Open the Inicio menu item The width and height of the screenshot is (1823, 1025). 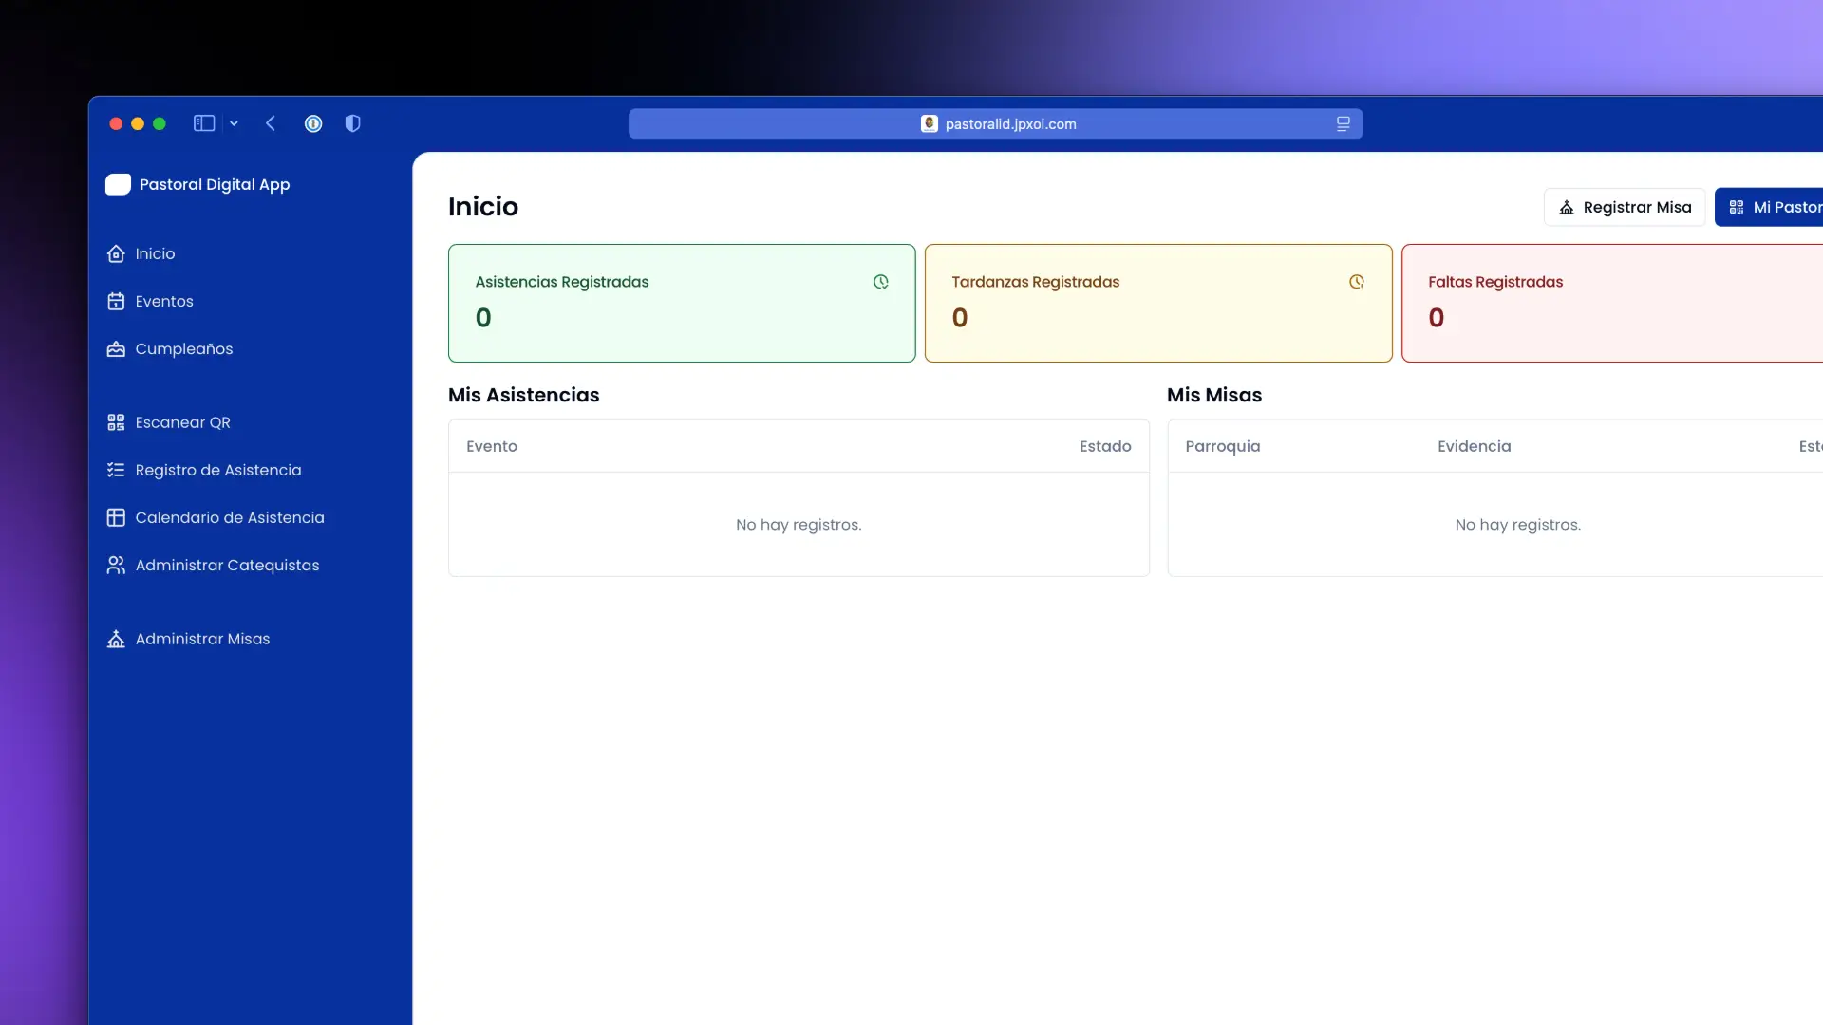point(155,253)
